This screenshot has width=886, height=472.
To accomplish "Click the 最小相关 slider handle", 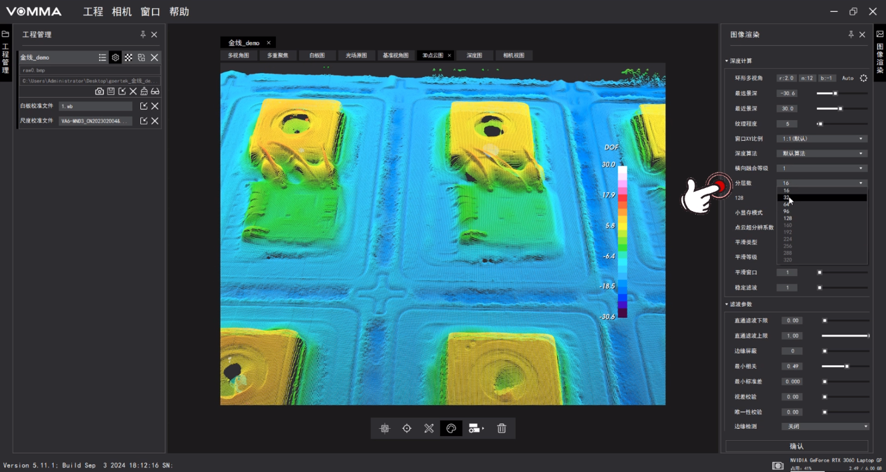I will click(847, 366).
